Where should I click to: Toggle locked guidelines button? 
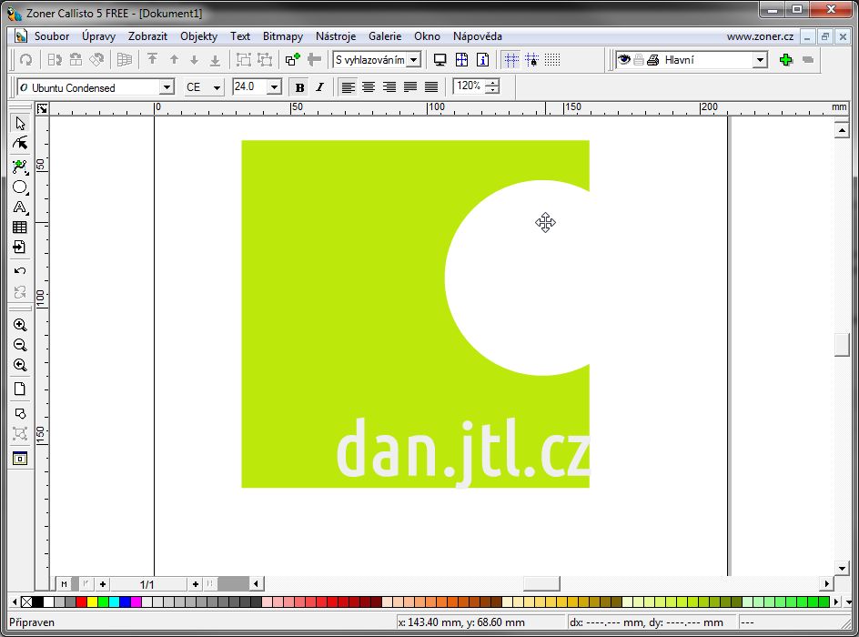point(531,60)
